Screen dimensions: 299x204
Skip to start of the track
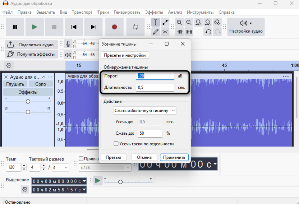(74, 27)
